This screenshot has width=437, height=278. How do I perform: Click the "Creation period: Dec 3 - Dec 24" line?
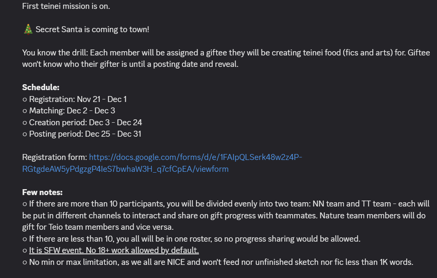[85, 123]
